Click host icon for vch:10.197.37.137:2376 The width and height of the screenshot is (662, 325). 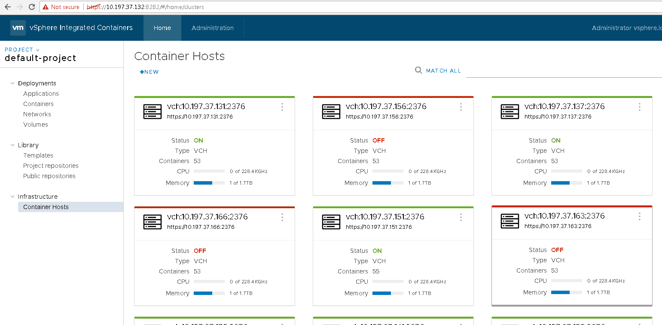[x=509, y=112]
